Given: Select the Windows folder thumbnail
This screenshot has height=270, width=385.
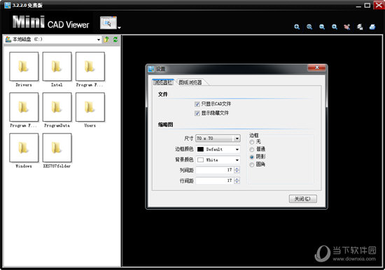Looking at the screenshot, I should click(x=24, y=148).
